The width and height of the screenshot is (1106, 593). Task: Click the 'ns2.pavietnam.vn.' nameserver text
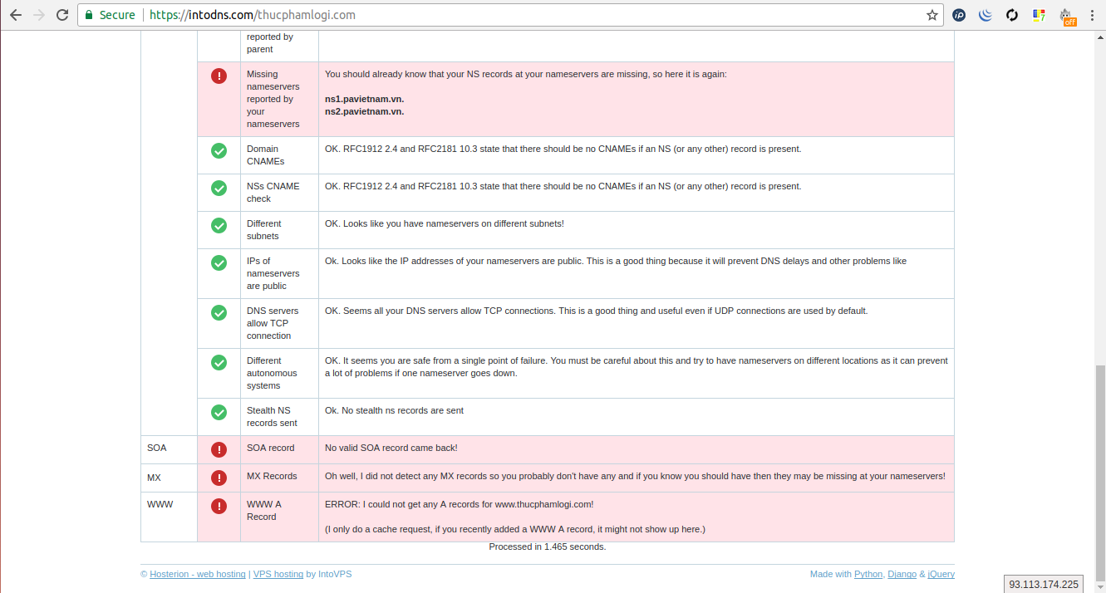[x=364, y=111]
